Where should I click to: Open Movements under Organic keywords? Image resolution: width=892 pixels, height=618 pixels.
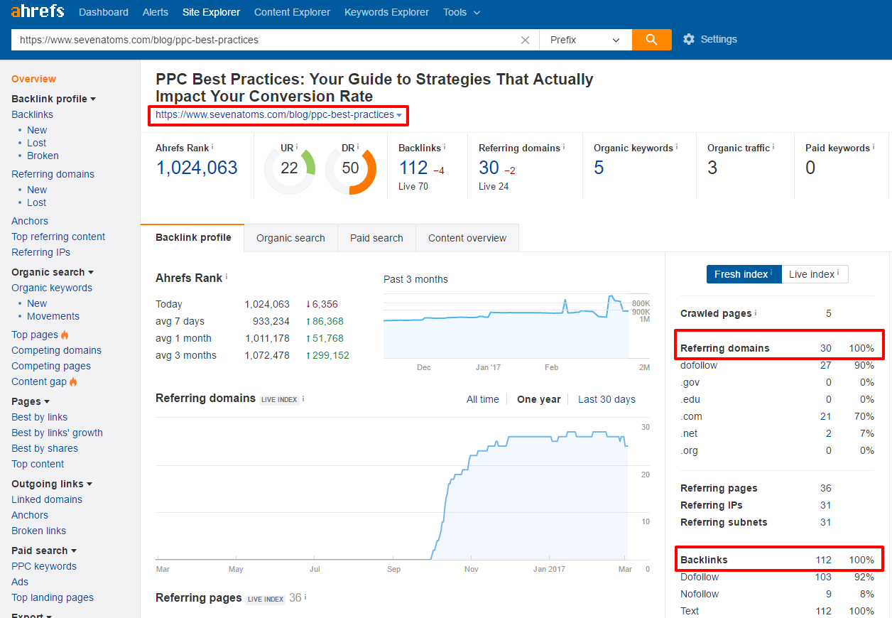[53, 316]
